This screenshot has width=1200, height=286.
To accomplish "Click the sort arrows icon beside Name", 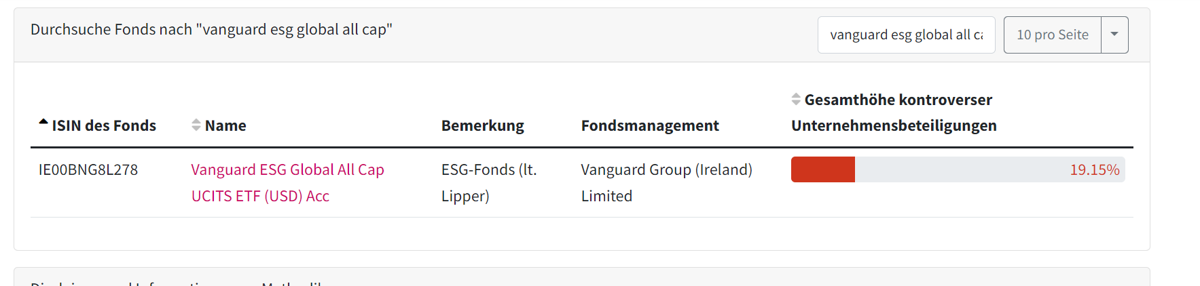I will [196, 125].
